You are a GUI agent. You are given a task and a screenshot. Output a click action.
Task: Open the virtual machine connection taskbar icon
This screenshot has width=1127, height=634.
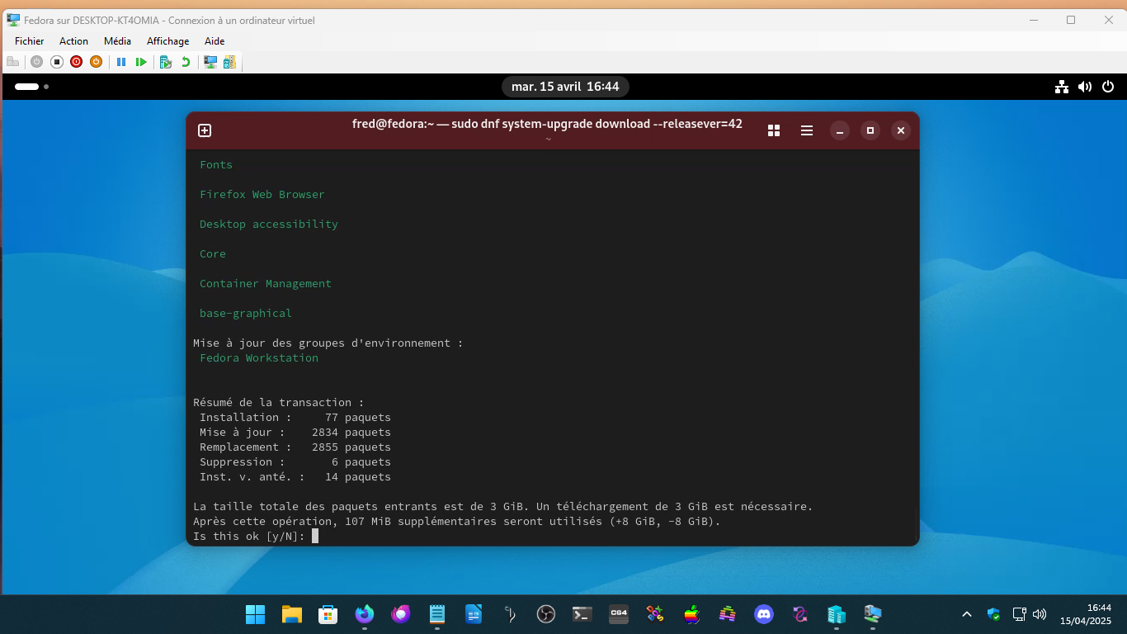[873, 614]
